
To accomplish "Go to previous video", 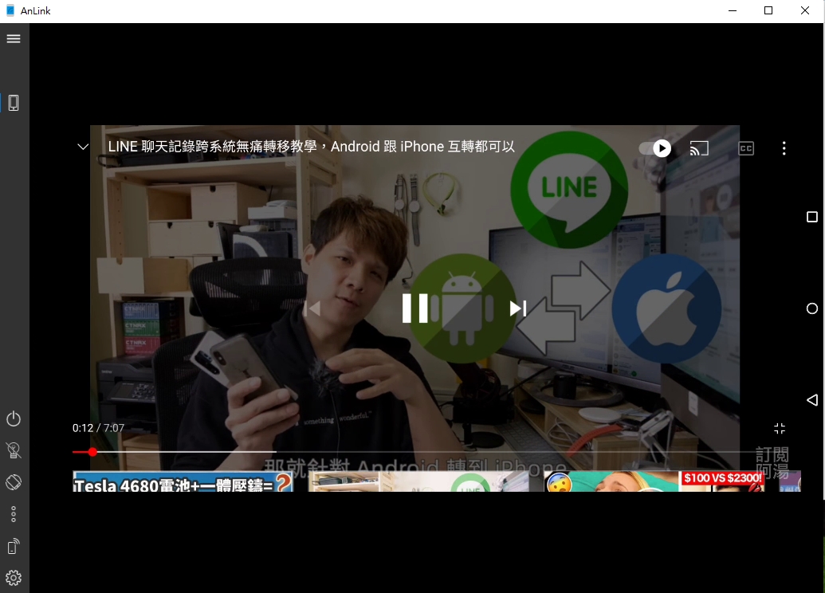I will [x=312, y=308].
